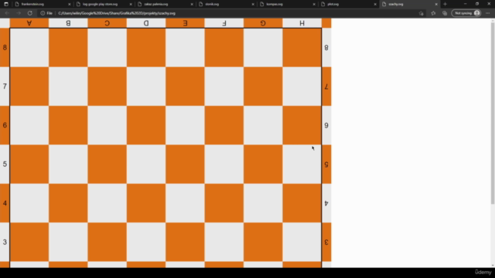Click row label 8 left of the board
495x278 pixels.
[x=5, y=48]
